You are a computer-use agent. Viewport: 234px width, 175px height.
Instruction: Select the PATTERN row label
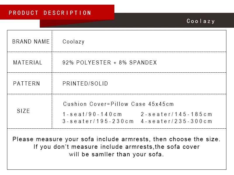pyautogui.click(x=27, y=84)
